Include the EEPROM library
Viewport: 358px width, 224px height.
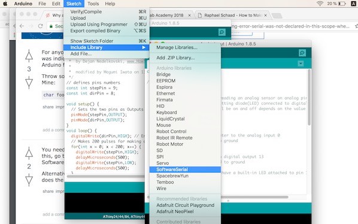tap(185, 81)
